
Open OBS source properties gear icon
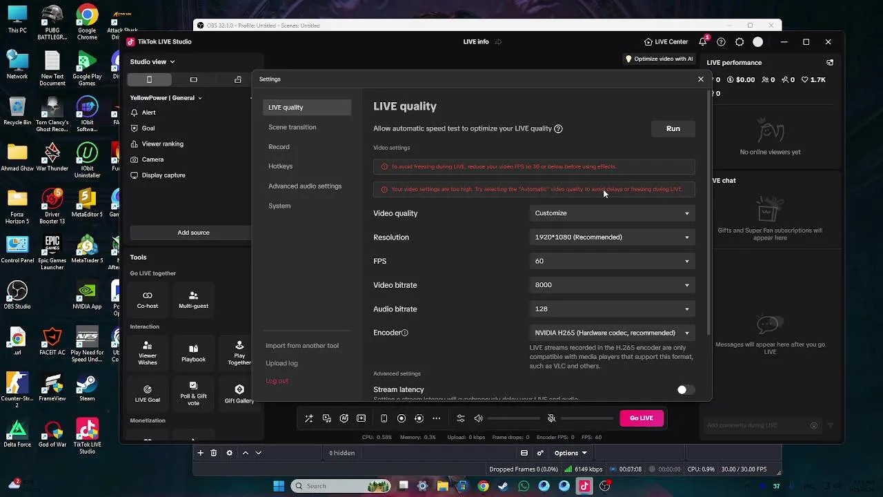point(230,453)
